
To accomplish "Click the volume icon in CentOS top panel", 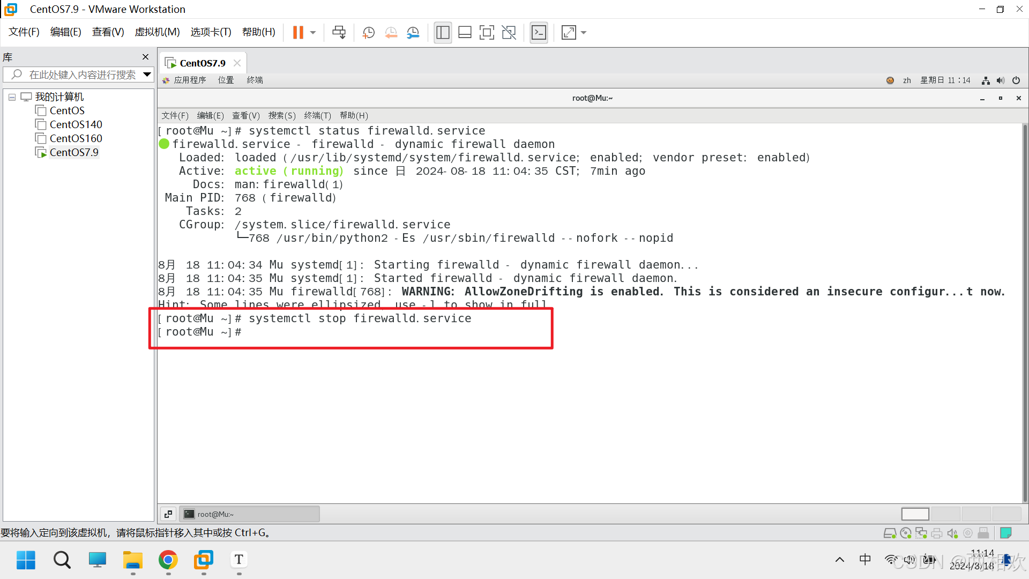I will pyautogui.click(x=1001, y=80).
